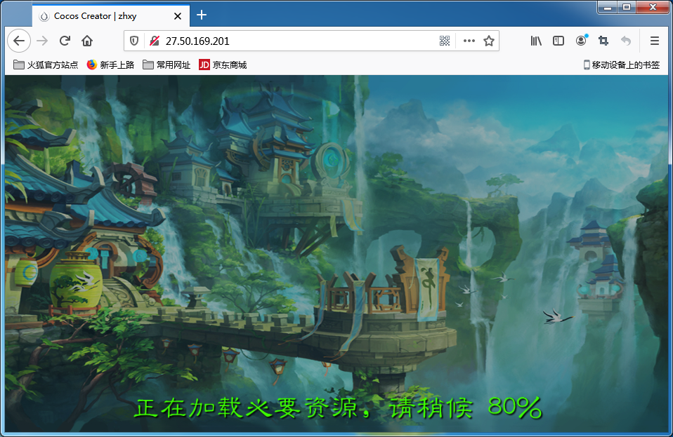Viewport: 673px width, 437px height.
Task: Click the loading text showing 80%
Action: click(x=338, y=408)
